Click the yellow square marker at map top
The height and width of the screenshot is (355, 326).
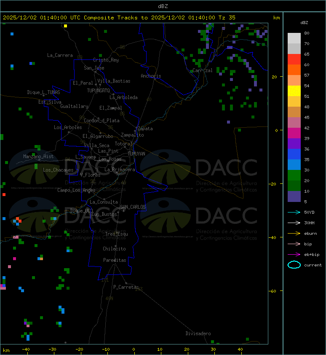tap(65, 26)
